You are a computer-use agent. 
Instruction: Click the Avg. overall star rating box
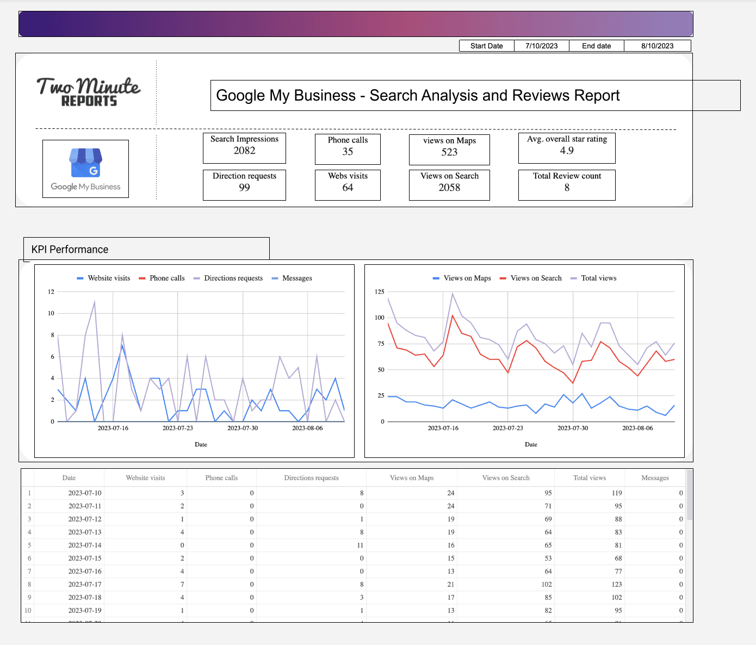click(x=566, y=148)
